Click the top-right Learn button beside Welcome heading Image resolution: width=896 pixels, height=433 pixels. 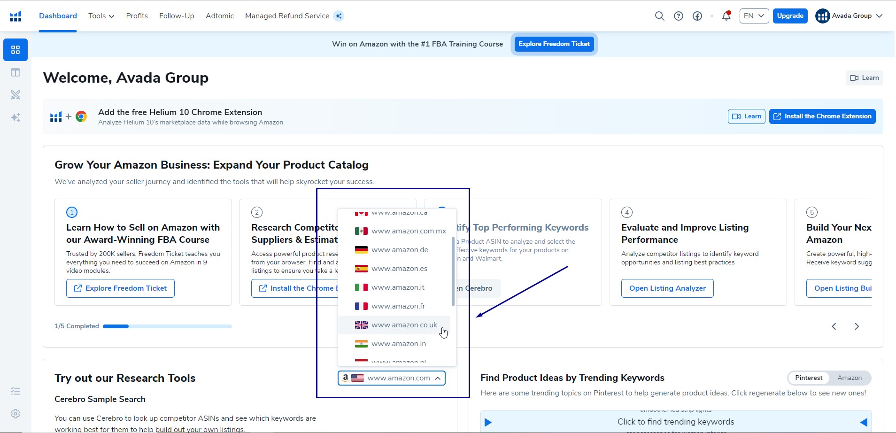[x=865, y=78]
